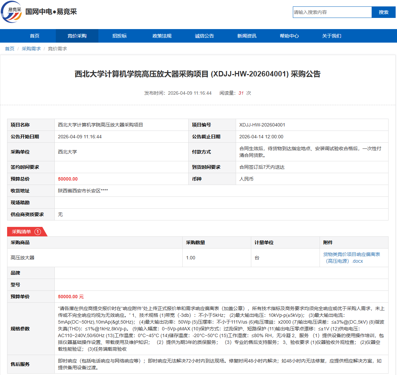Open the 政策法规 menu item
The height and width of the screenshot is (375, 397).
pos(162,36)
